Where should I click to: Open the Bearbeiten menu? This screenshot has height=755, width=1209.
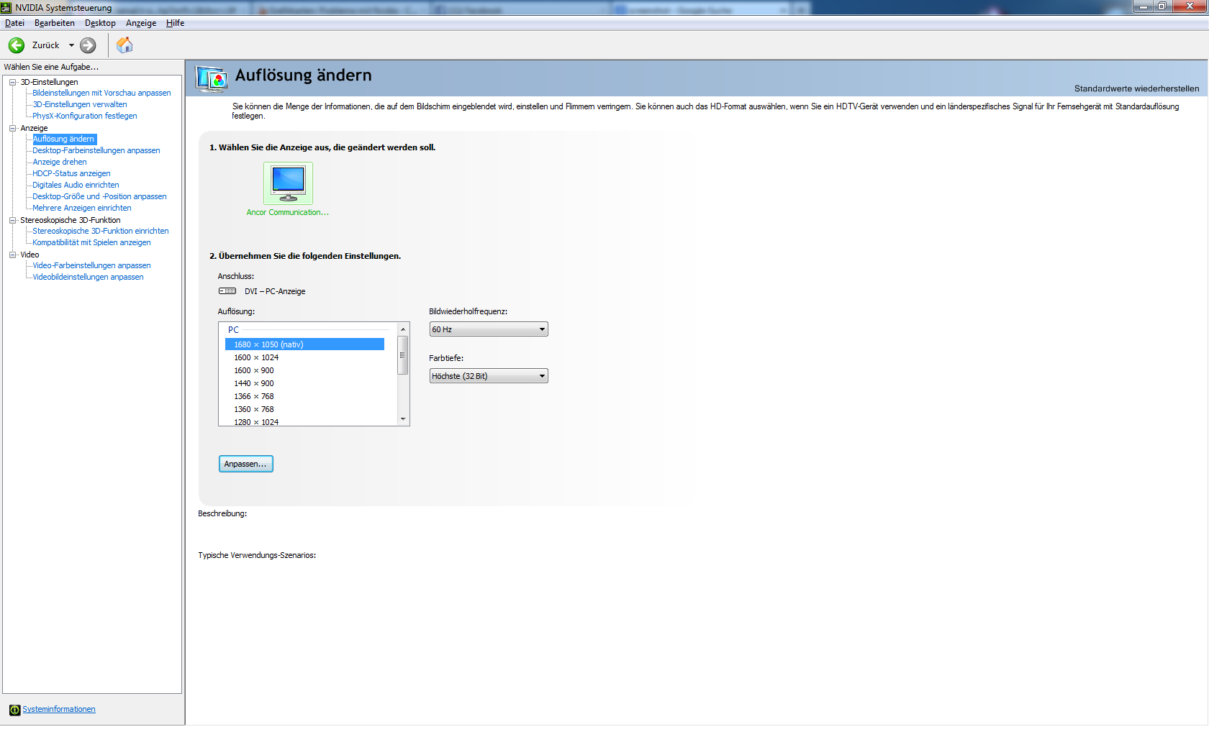coord(55,23)
